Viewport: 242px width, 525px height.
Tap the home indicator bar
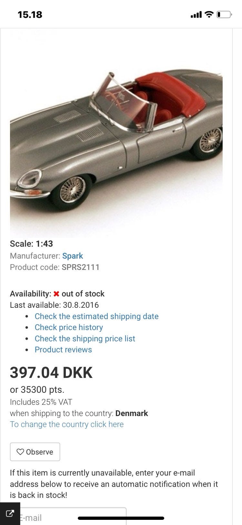tap(121, 518)
